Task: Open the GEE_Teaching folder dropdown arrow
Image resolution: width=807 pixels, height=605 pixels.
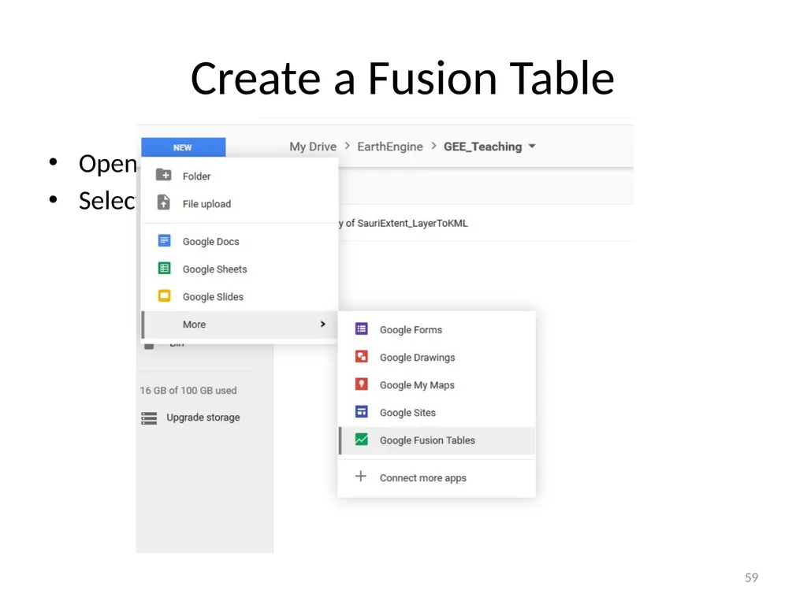Action: [x=532, y=147]
